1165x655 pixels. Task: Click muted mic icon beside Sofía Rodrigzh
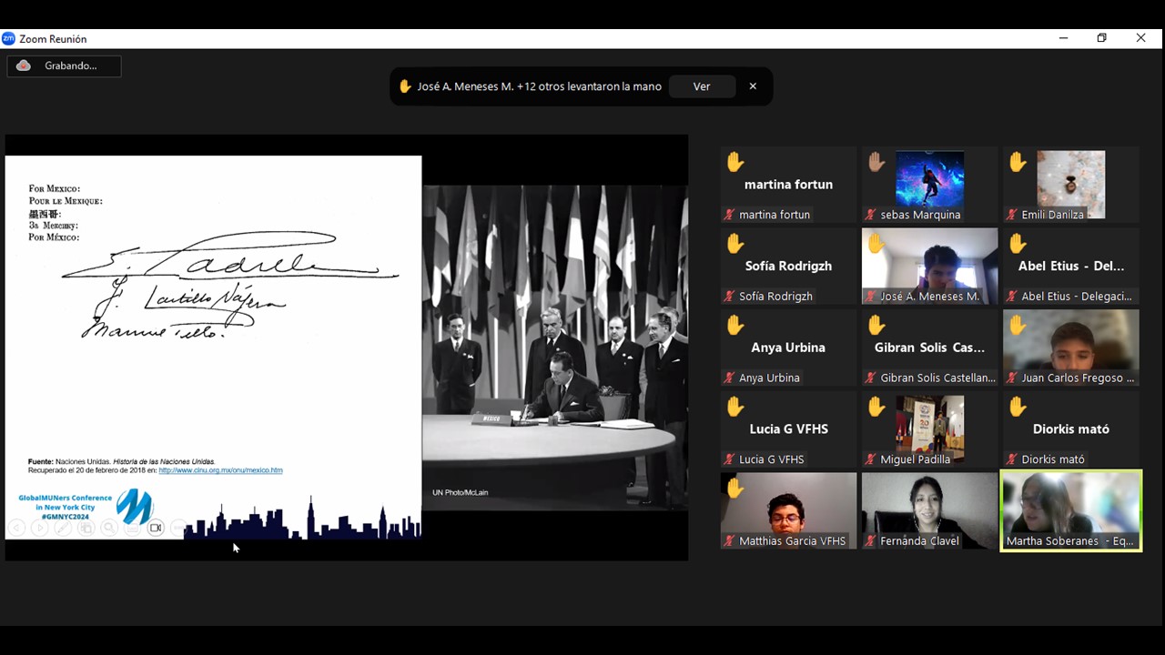click(729, 297)
